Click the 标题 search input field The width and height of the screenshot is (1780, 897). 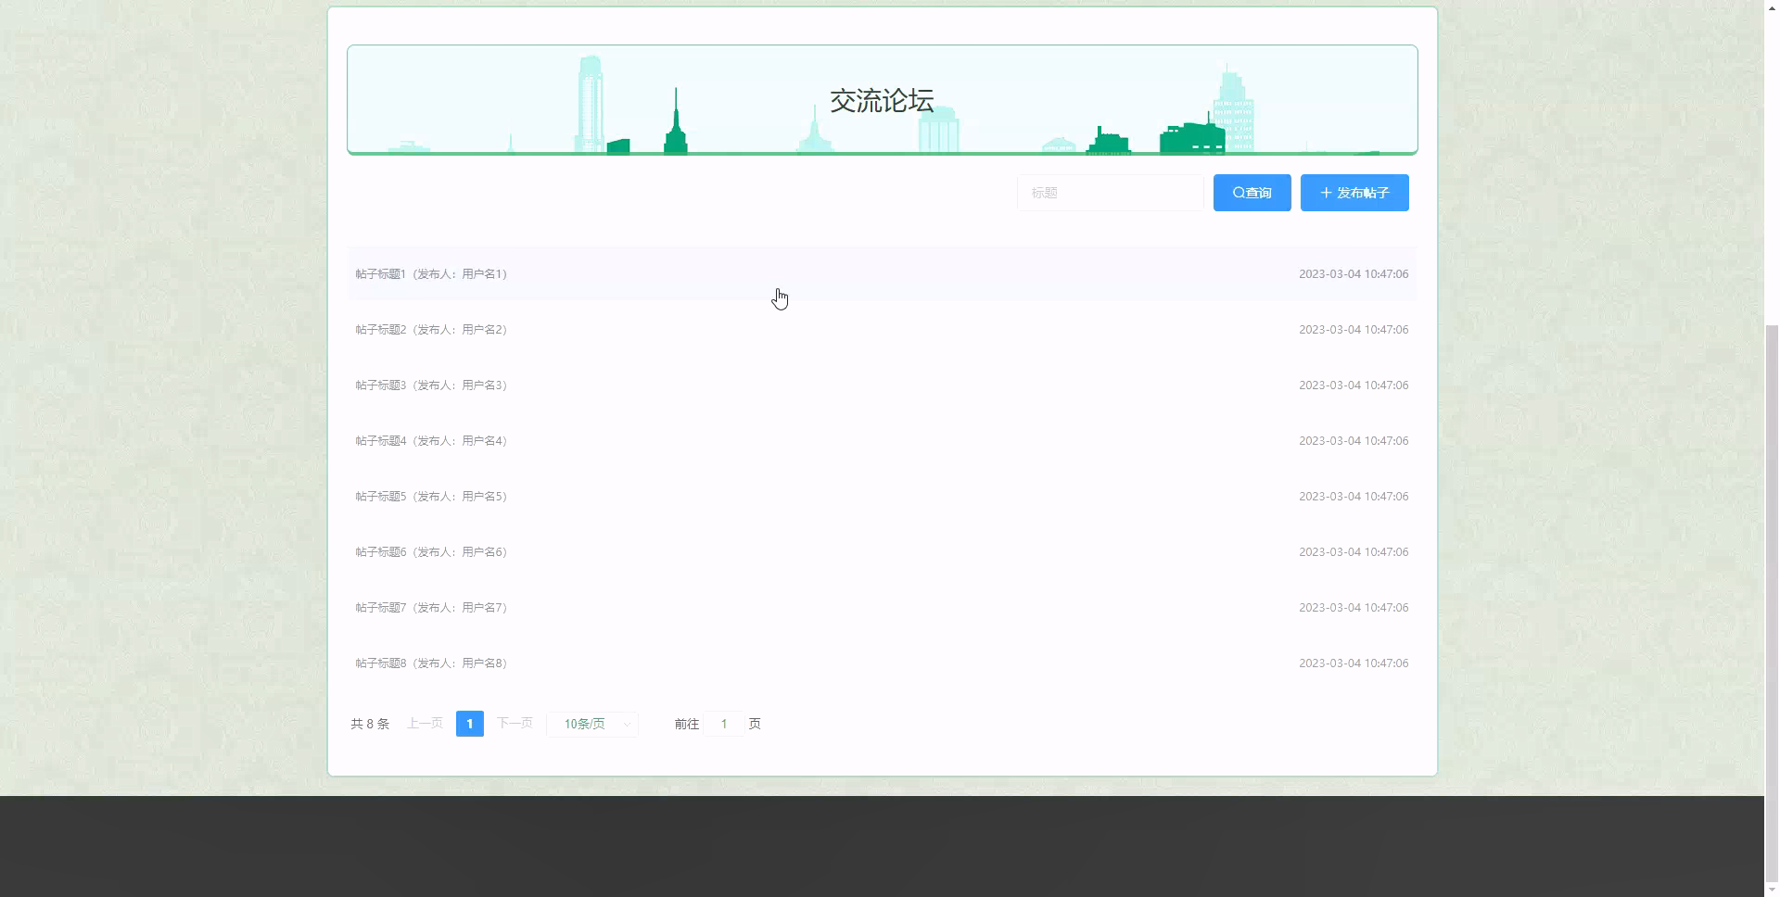click(1110, 193)
